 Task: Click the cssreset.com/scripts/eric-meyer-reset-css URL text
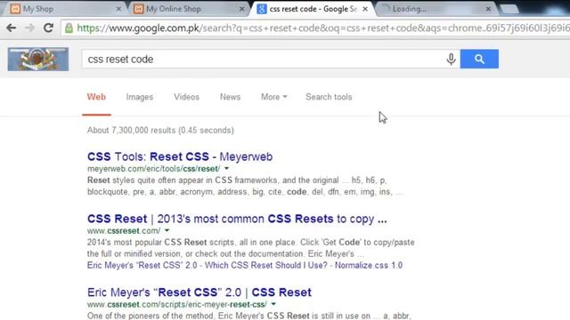[177, 304]
